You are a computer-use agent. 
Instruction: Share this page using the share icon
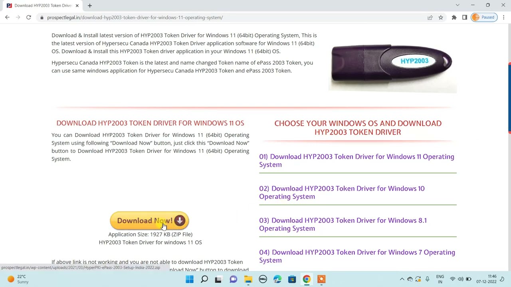click(x=430, y=18)
